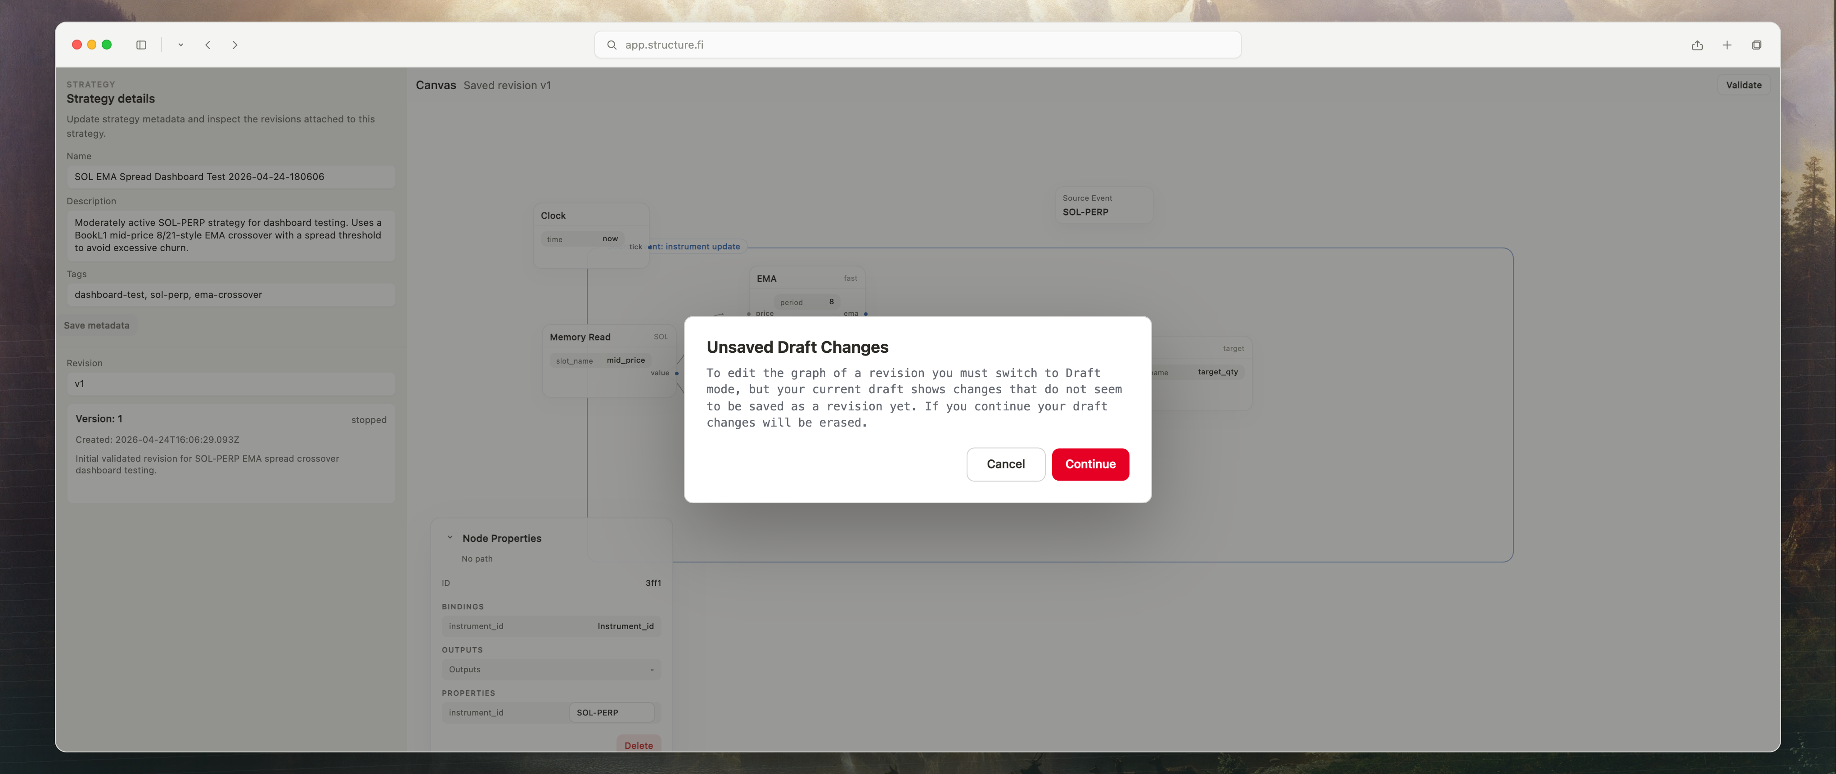The image size is (1836, 774).
Task: Show the tab overview icon
Action: click(1756, 45)
